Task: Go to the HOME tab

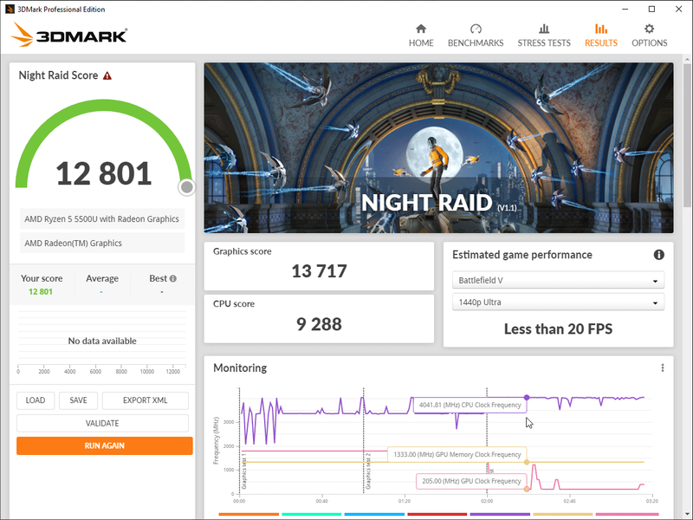Action: pos(421,36)
